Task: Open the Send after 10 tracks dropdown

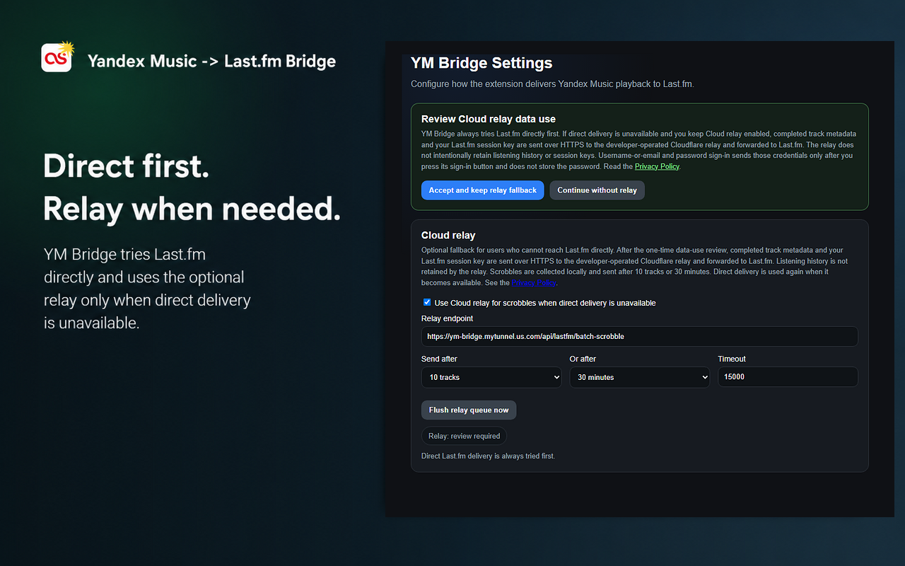Action: [x=491, y=377]
